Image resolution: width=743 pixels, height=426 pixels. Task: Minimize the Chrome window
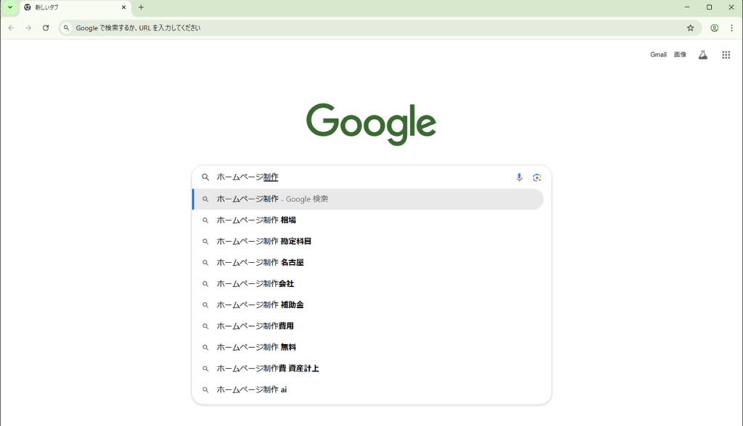point(687,7)
